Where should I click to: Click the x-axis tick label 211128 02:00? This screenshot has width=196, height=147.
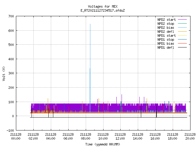pyautogui.click(x=33, y=137)
